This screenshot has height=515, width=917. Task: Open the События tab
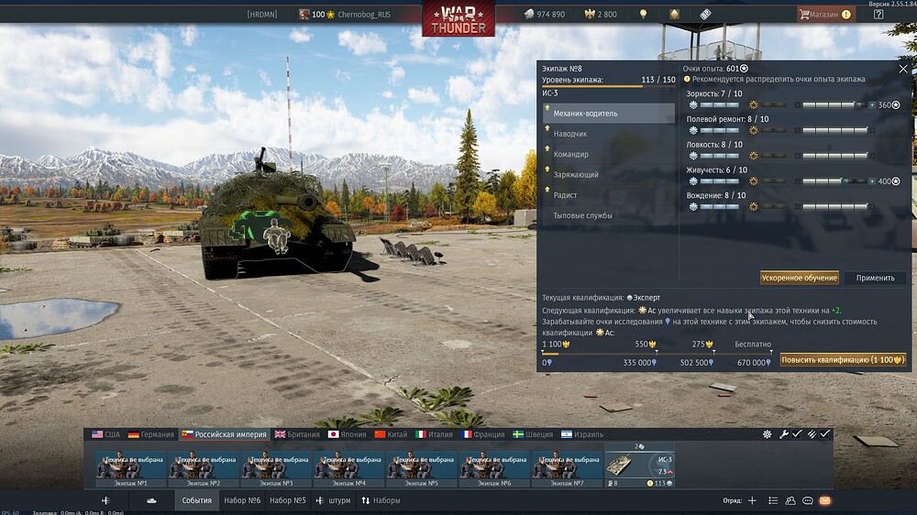197,500
